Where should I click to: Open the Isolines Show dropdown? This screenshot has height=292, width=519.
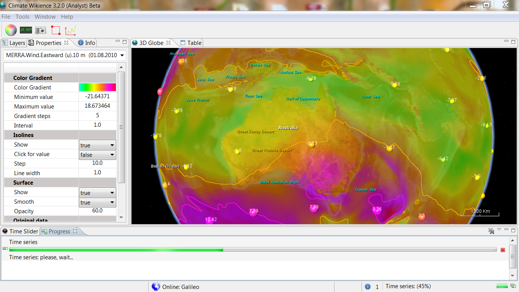tap(98, 145)
